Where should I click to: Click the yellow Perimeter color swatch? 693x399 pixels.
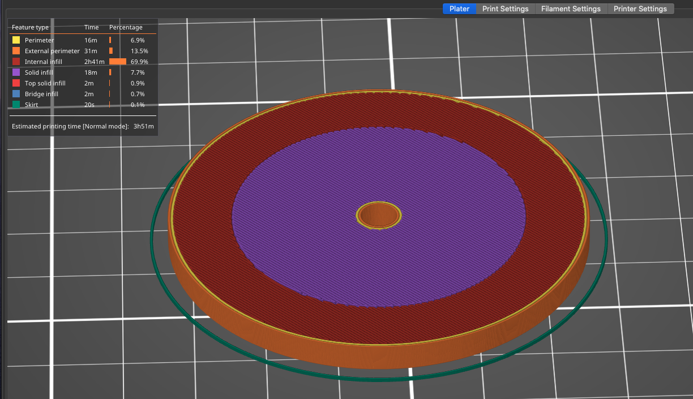16,40
